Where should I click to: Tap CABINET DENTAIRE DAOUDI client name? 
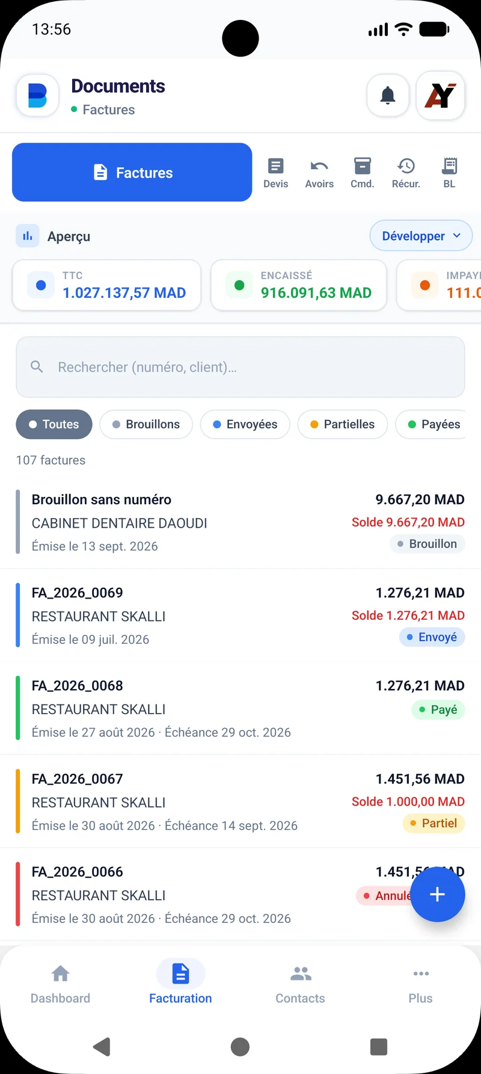click(120, 523)
